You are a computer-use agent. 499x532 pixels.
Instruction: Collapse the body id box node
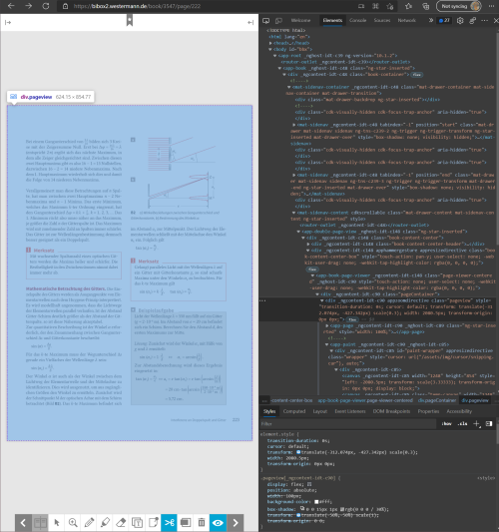point(270,49)
